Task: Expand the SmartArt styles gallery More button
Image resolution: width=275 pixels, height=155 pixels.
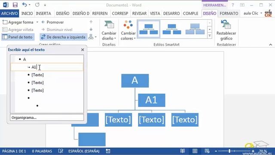Action: 210,36
